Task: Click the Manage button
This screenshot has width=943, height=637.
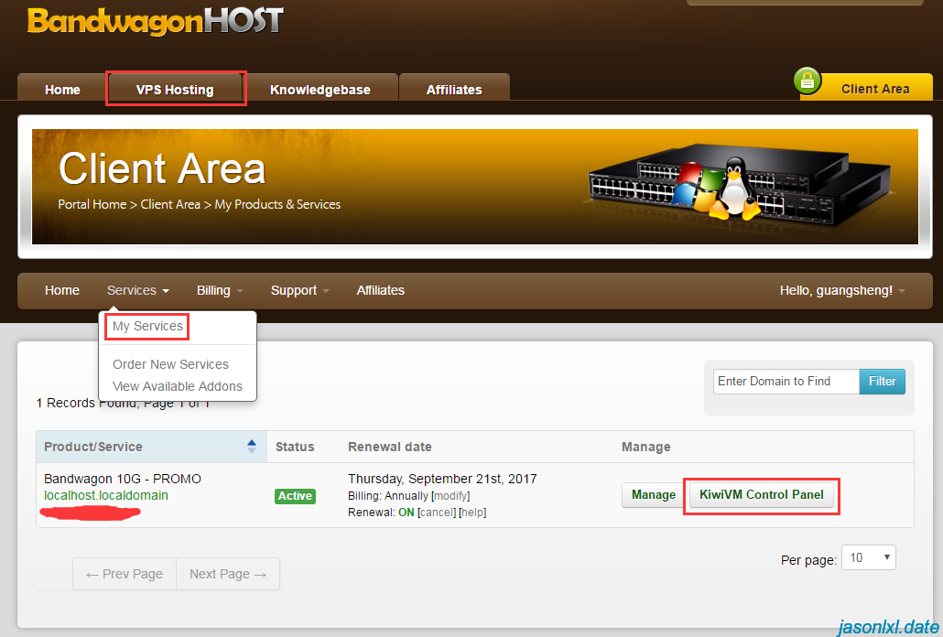Action: 653,494
